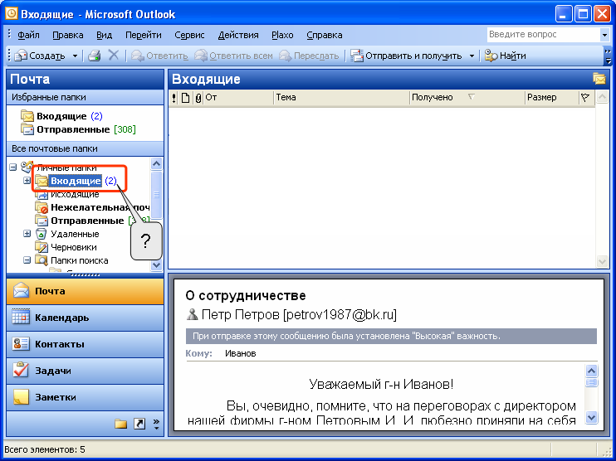Click Send and Receive button

(406, 56)
